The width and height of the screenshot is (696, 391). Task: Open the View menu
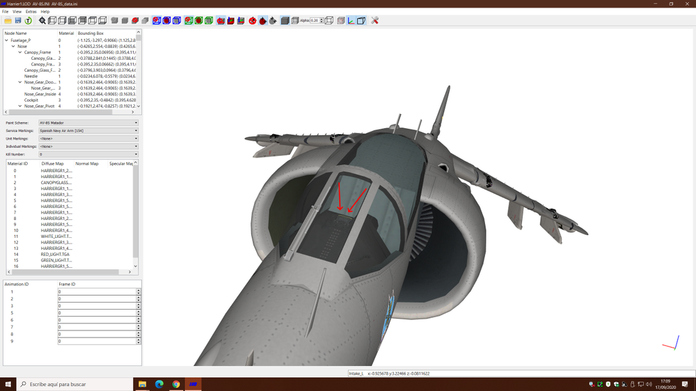(17, 12)
